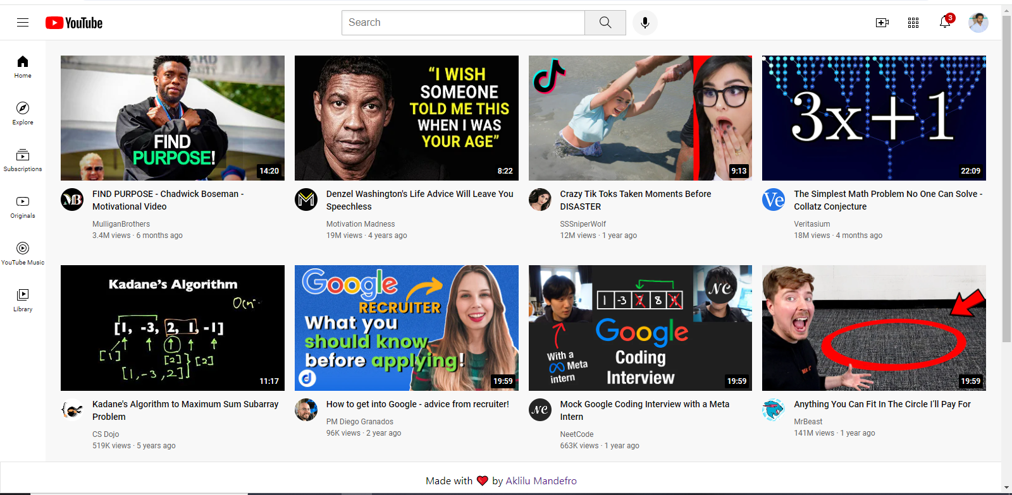Click '96K views · 2 year ago' text

tap(364, 433)
